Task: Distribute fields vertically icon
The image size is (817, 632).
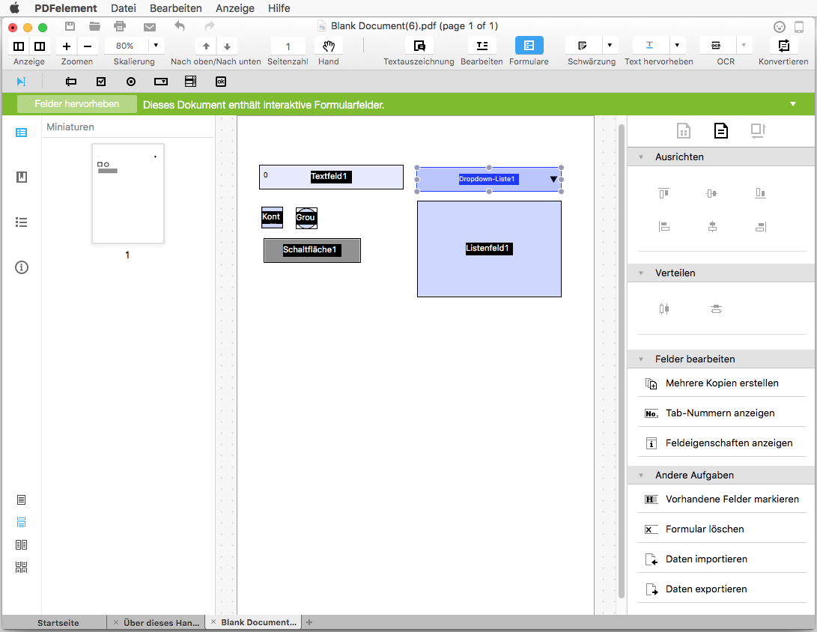Action: [x=716, y=309]
